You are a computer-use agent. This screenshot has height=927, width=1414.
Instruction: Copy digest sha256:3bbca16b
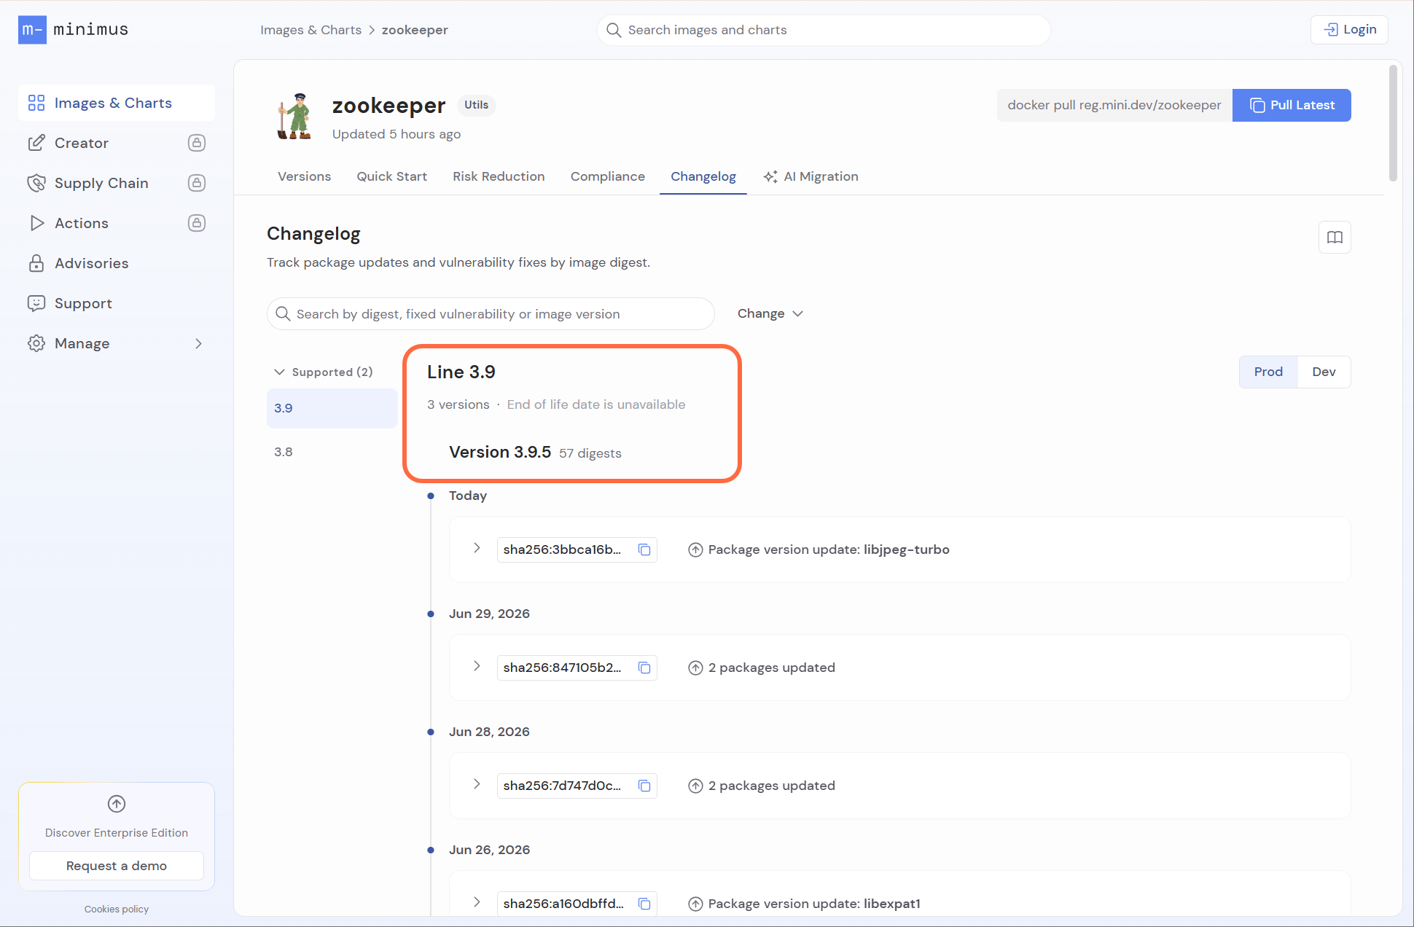pyautogui.click(x=644, y=549)
